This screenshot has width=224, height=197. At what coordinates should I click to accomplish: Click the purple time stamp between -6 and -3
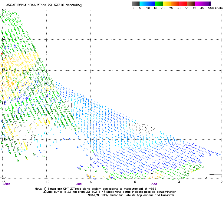(154, 184)
